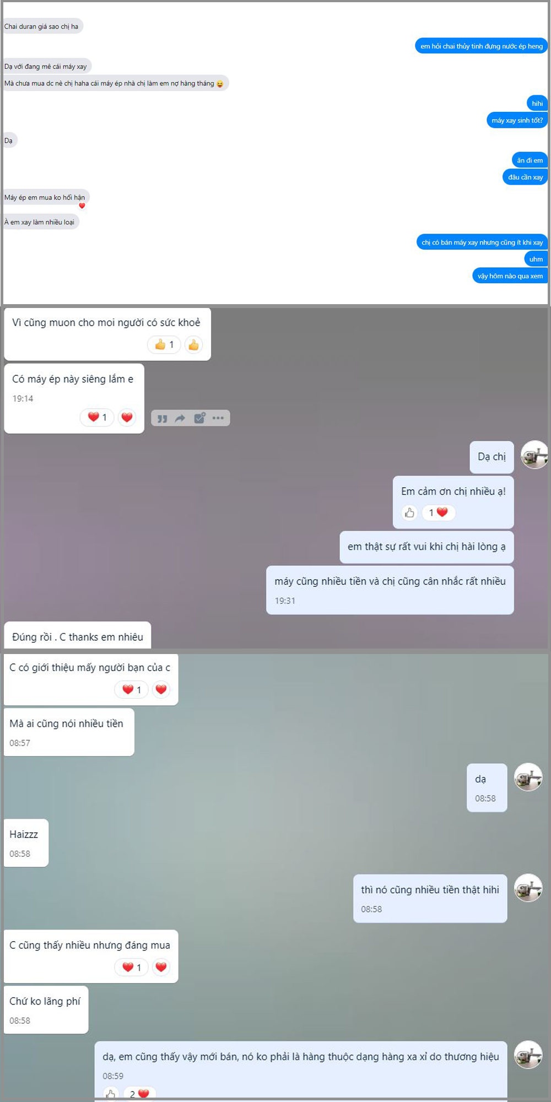The height and width of the screenshot is (1102, 551).
Task: Click sender avatar next to 'Dạ chị'
Action: 534,455
